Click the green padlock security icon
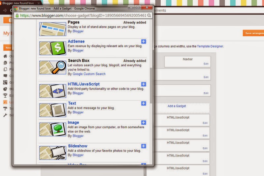 [17, 15]
